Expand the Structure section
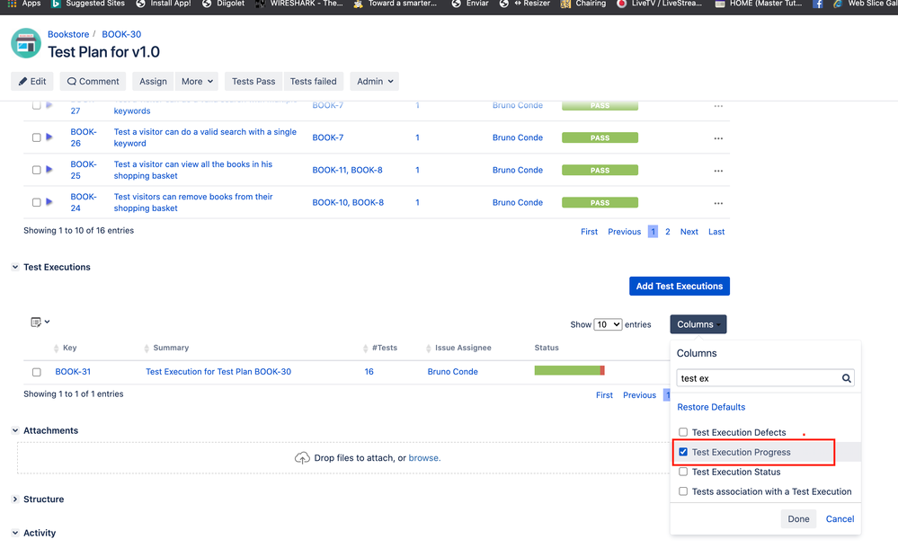898x548 pixels. point(15,499)
